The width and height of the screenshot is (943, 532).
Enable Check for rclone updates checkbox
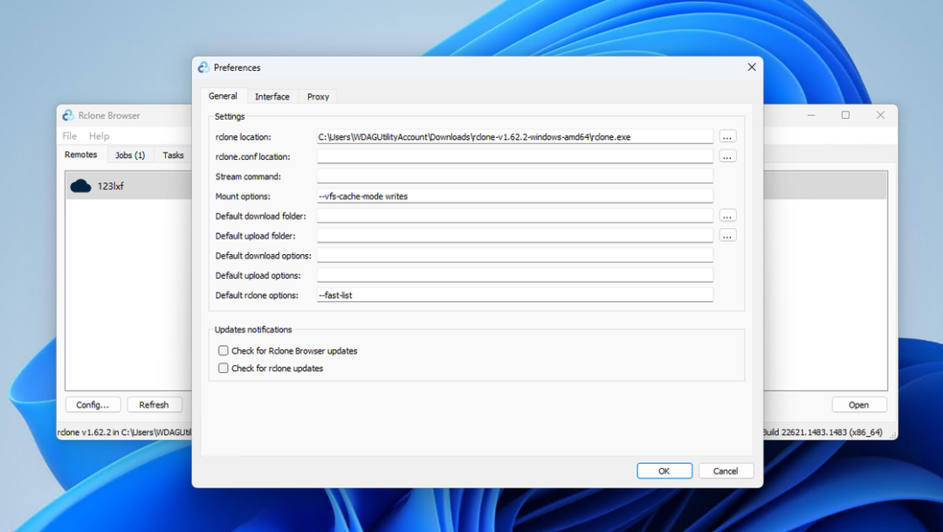coord(224,368)
